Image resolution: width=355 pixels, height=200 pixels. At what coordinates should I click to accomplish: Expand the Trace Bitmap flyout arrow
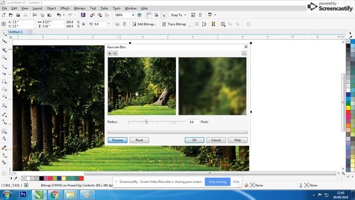click(190, 26)
